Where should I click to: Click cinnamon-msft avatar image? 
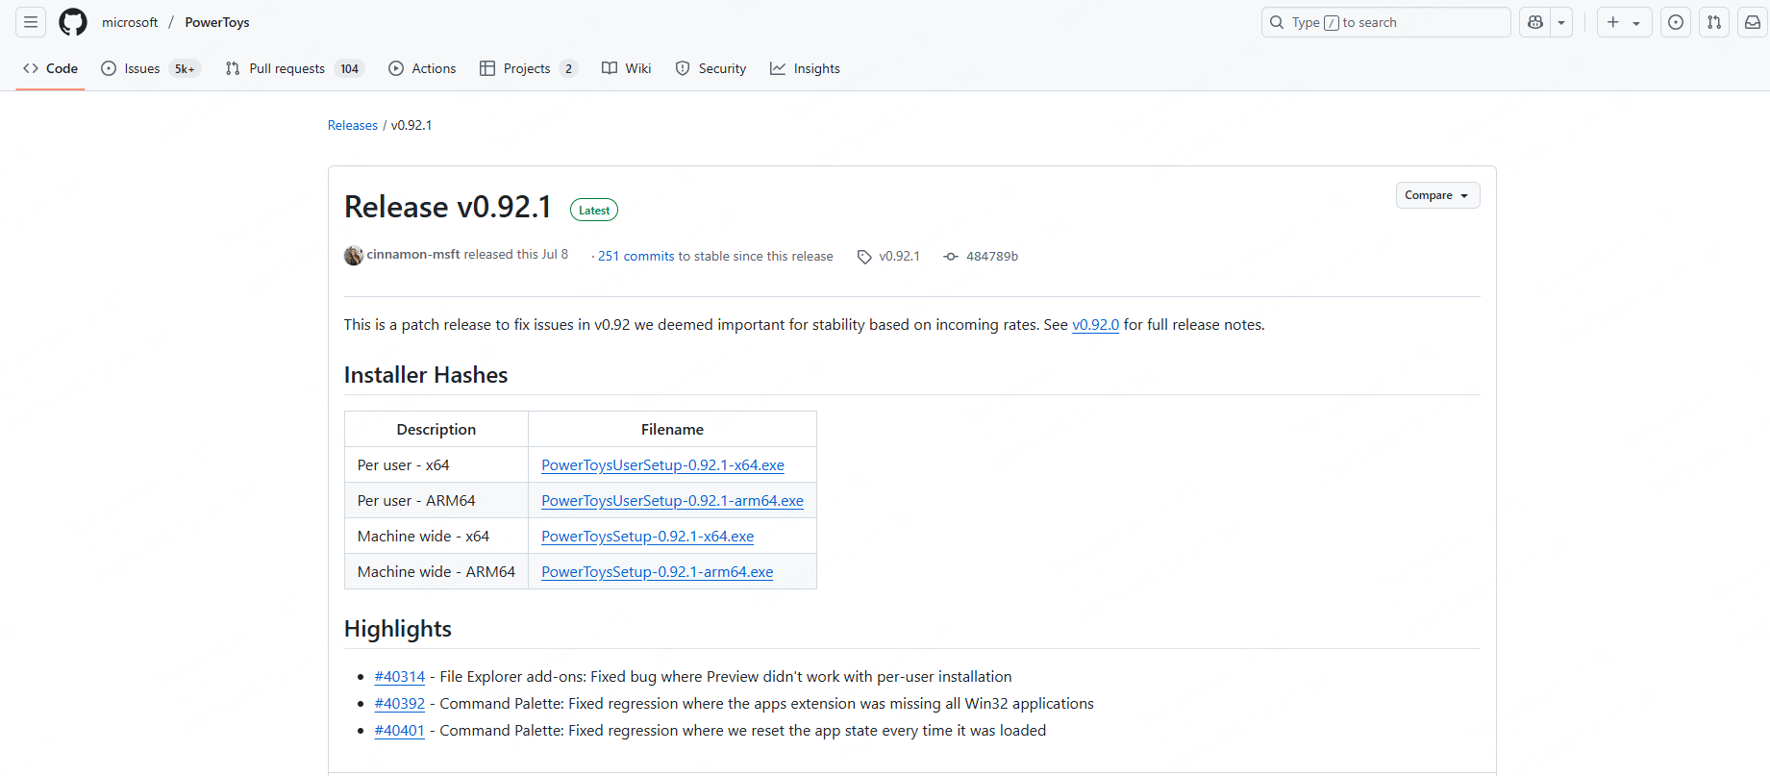pyautogui.click(x=354, y=255)
